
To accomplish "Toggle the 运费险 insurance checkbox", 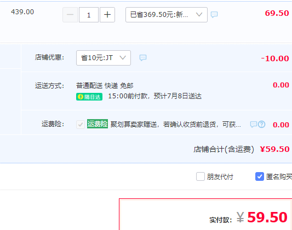I will tap(81, 125).
